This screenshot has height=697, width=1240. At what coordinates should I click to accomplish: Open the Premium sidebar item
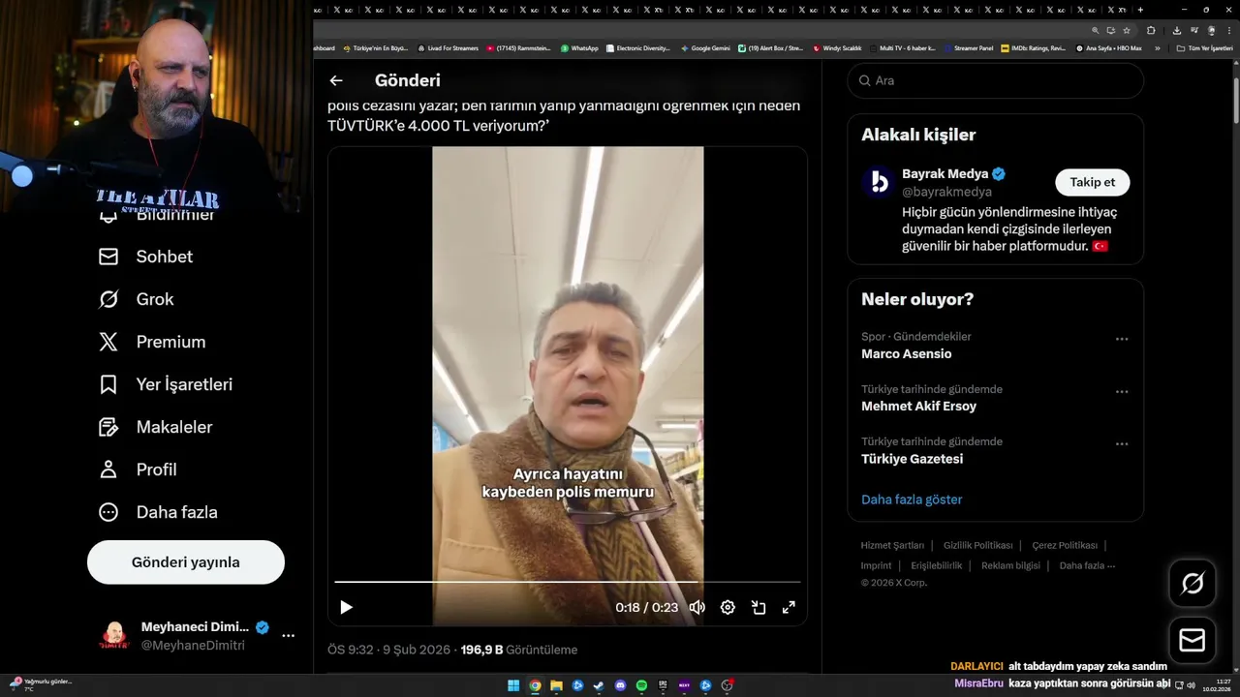pos(152,342)
